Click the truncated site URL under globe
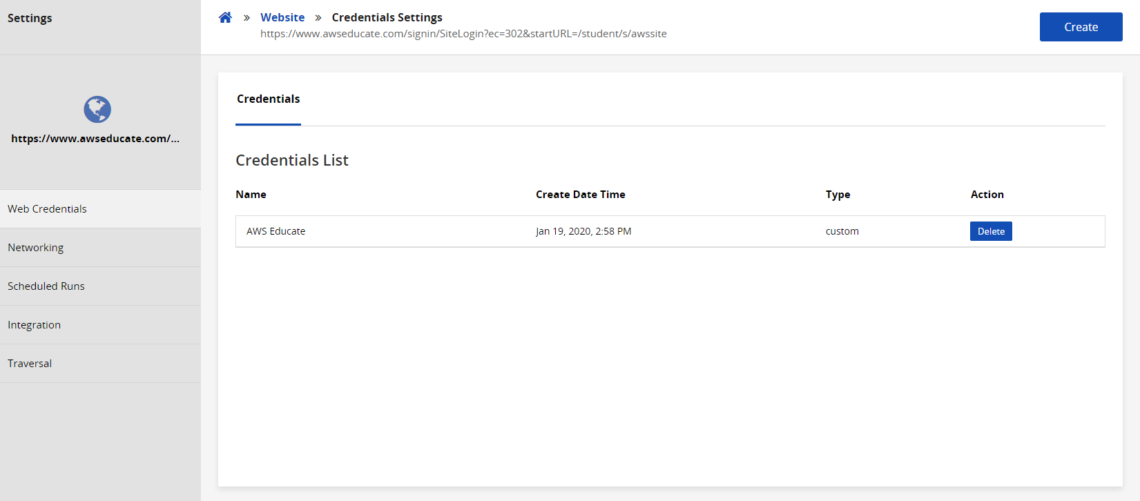Viewport: 1140px width, 501px height. 95,139
